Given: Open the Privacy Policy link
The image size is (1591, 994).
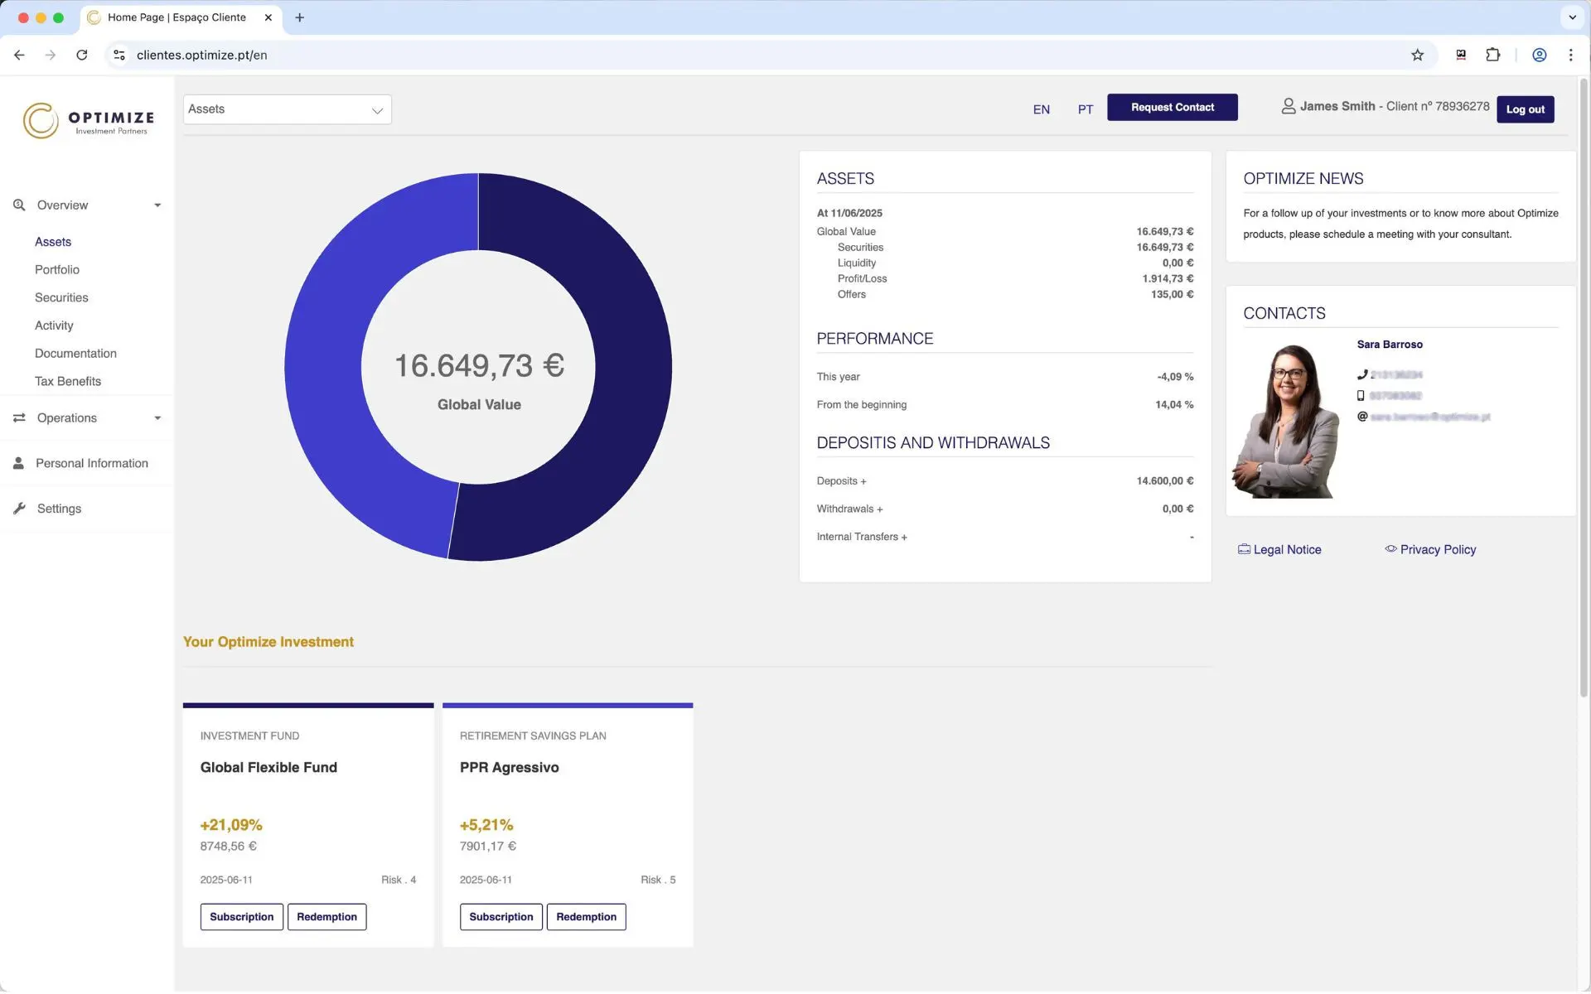Looking at the screenshot, I should [x=1437, y=550].
